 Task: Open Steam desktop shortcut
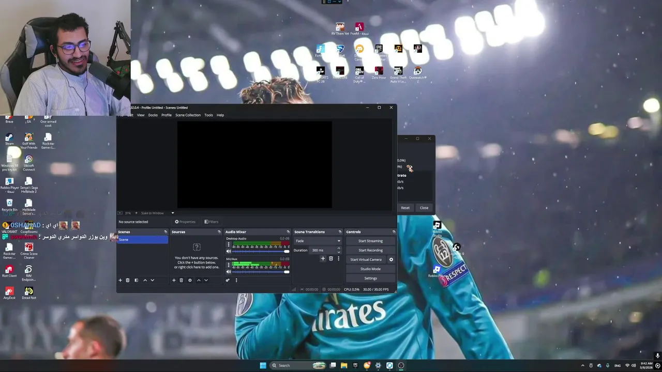[x=9, y=139]
